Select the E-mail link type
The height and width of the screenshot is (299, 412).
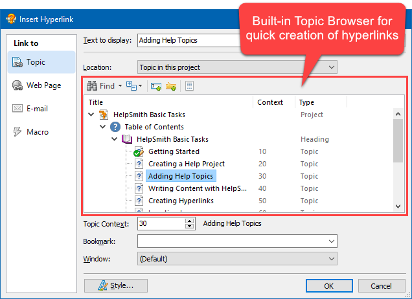[x=41, y=109]
